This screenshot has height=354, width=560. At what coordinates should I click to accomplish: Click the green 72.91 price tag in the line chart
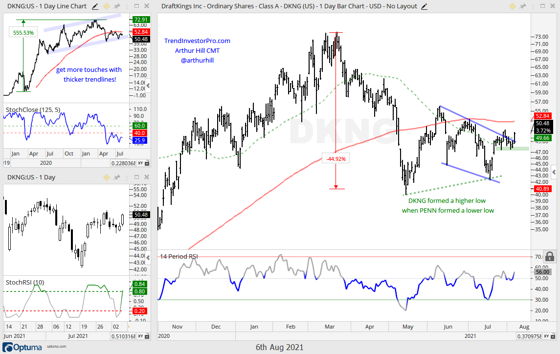(141, 20)
